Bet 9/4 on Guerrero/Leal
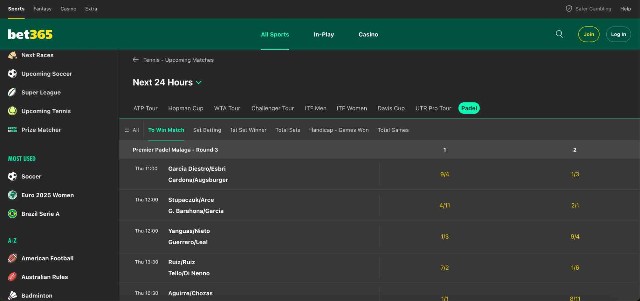 click(x=575, y=236)
